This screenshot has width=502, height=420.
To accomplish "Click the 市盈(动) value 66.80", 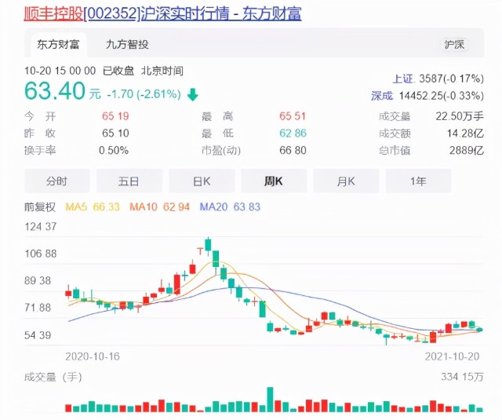I will pyautogui.click(x=293, y=150).
